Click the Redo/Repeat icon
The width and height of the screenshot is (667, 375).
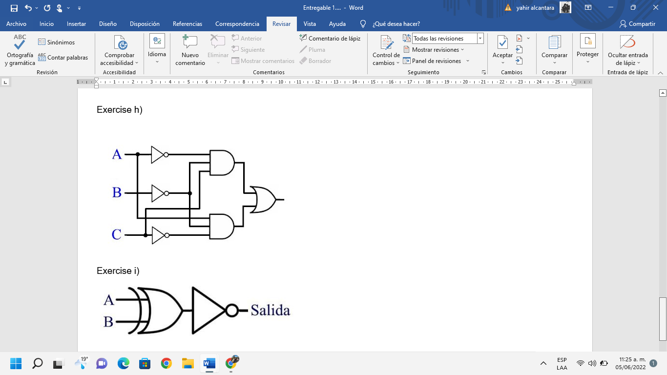point(47,8)
